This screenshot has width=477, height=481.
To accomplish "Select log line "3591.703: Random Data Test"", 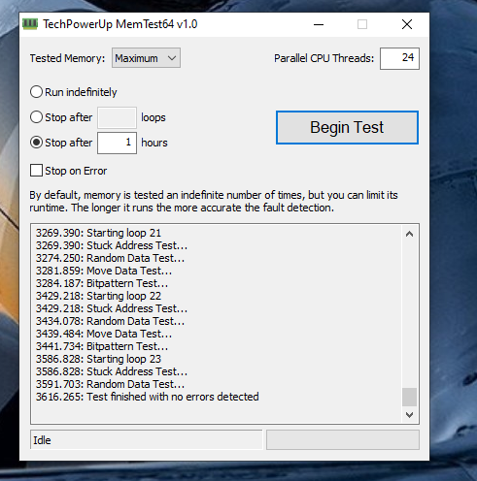I will pos(110,384).
